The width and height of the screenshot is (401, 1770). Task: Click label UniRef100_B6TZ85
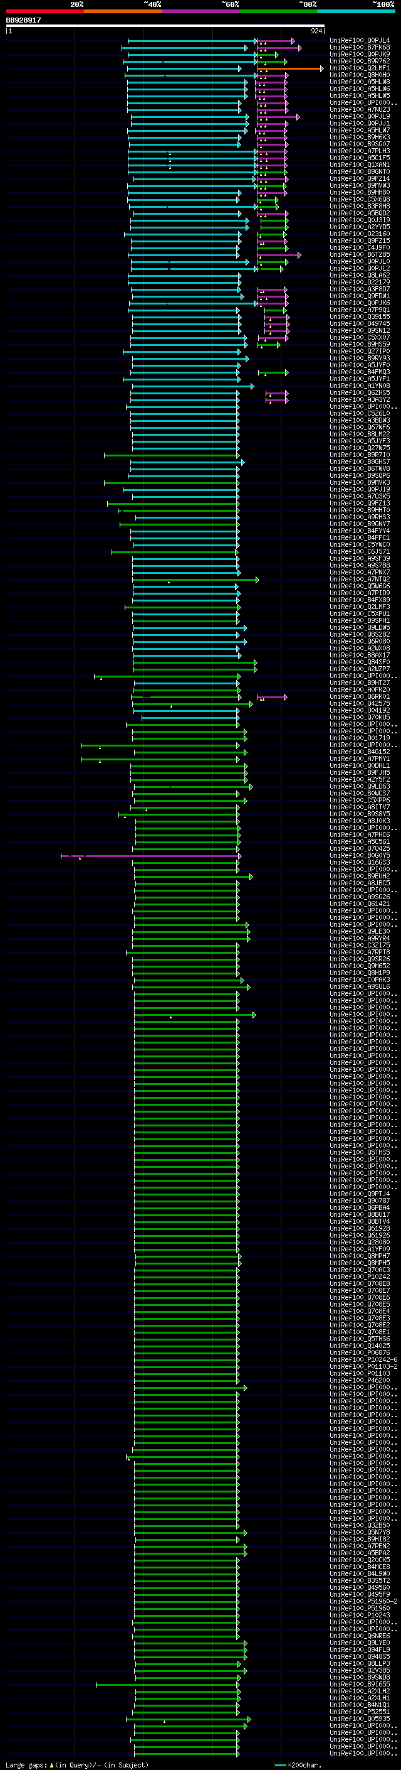click(360, 255)
